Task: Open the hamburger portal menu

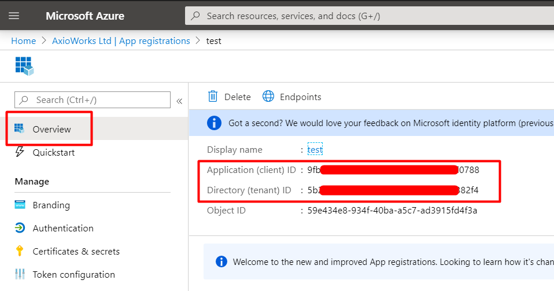Action: click(x=14, y=16)
